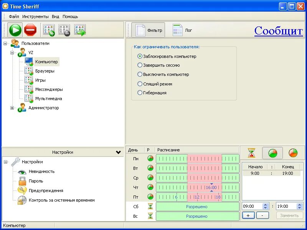Image resolution: width=307 pixels, height=230 pixels.
Task: Click the День column header
Action: [x=135, y=150]
